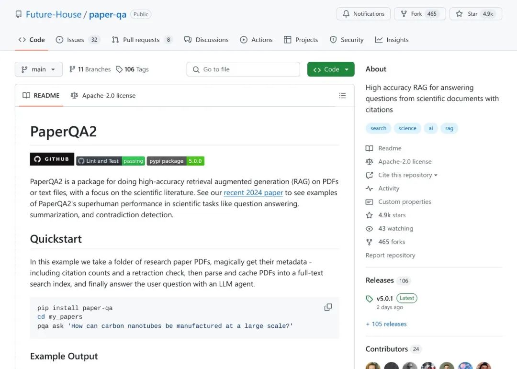The height and width of the screenshot is (369, 517).
Task: Click the Fork count 465
Action: tap(432, 14)
